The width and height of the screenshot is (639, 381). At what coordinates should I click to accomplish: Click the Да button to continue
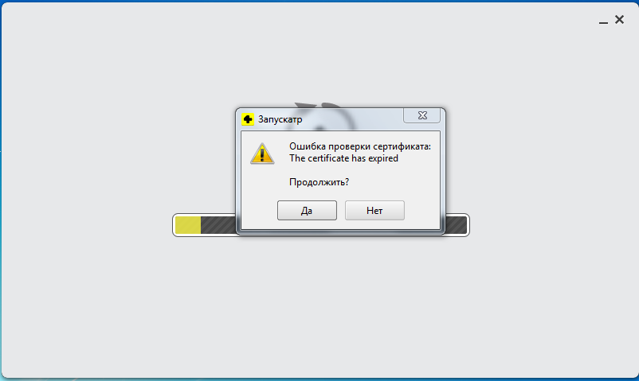307,211
